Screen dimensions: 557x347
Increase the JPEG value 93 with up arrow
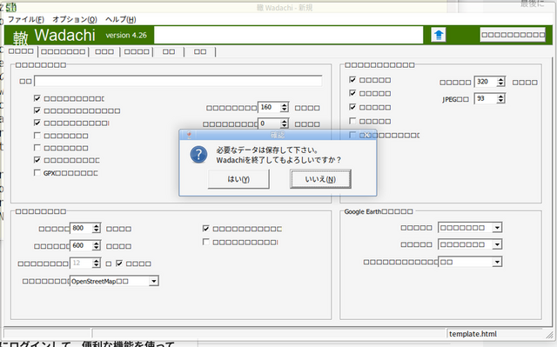pos(501,96)
